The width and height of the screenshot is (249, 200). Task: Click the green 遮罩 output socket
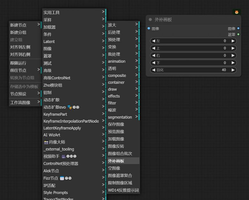click(239, 34)
